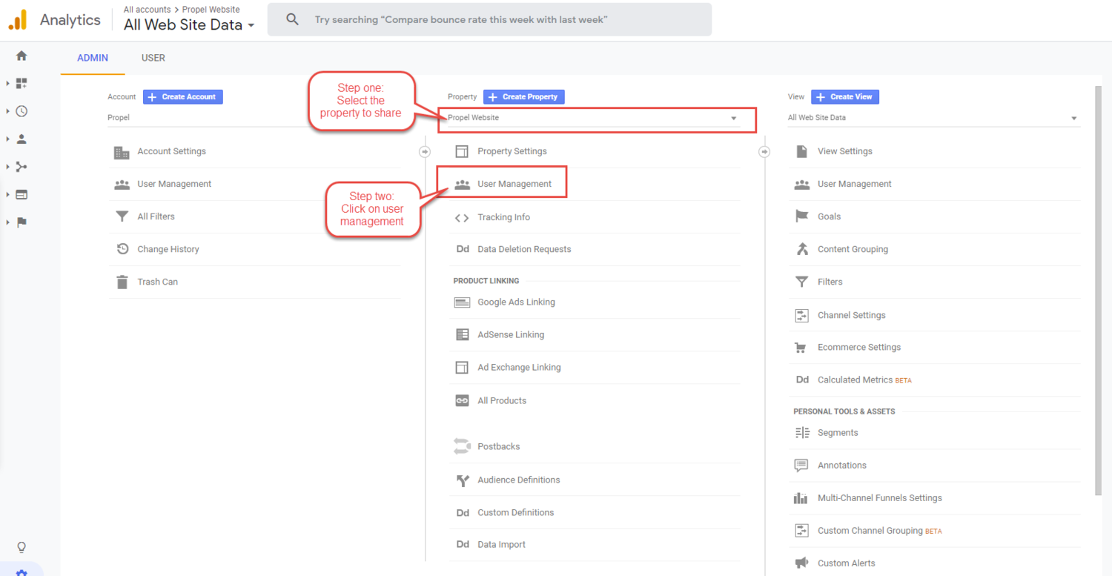The width and height of the screenshot is (1112, 576).
Task: Open the All Web Site Data view dropdown
Action: click(x=933, y=118)
